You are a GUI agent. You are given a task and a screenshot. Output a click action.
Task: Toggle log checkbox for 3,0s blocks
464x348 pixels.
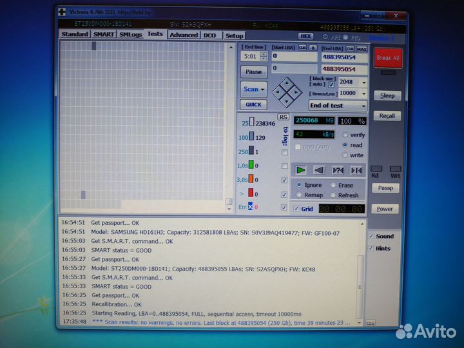click(284, 180)
